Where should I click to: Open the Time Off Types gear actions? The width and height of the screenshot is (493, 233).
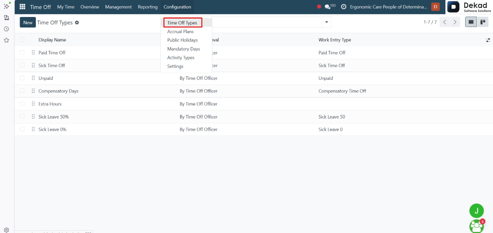77,23
